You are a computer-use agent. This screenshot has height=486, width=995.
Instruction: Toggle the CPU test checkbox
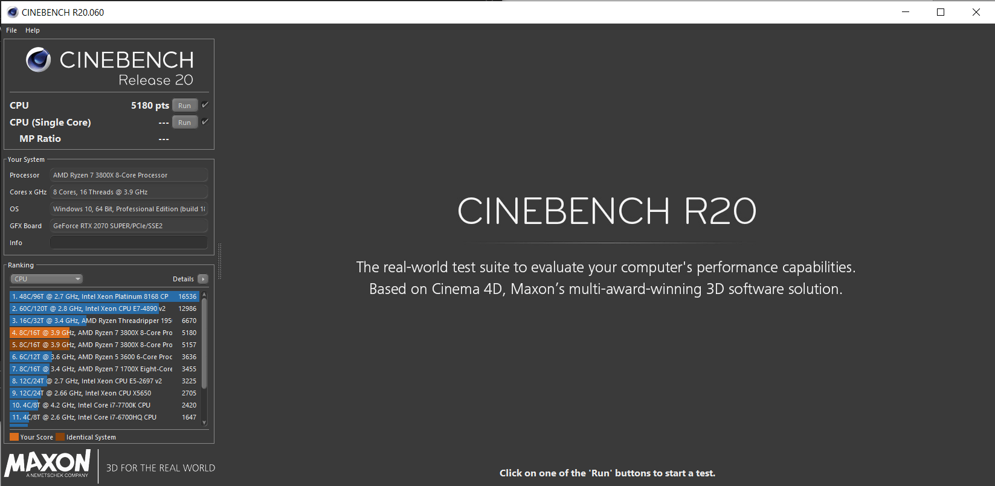pos(205,105)
